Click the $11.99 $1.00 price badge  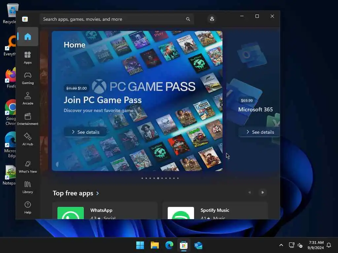77,88
